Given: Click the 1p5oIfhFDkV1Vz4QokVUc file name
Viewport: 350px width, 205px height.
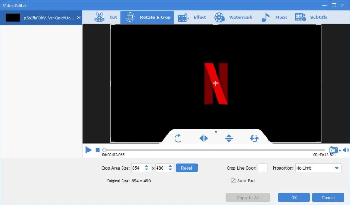Looking at the screenshot, I should tap(48, 18).
